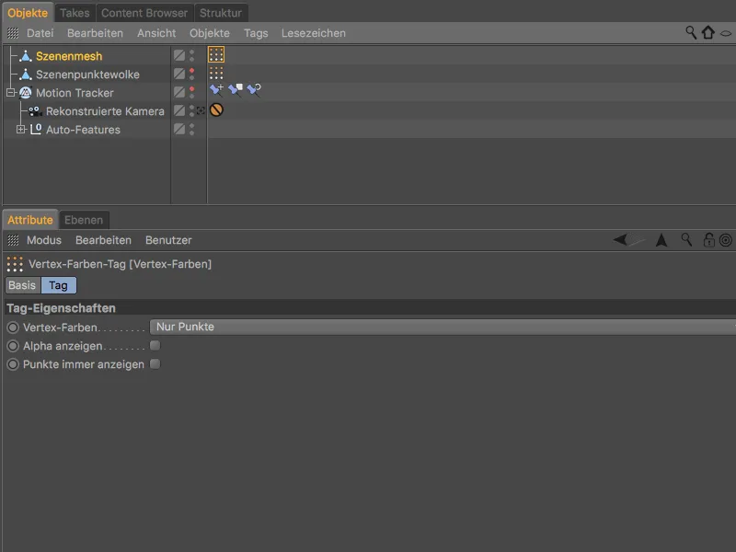Image resolution: width=736 pixels, height=552 pixels.
Task: Select the first tracker tag on Motion Tracker
Action: [216, 89]
